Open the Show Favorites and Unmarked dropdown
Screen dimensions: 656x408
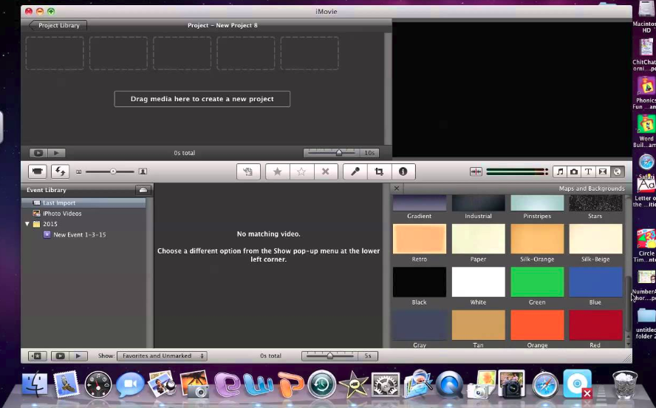tap(162, 356)
